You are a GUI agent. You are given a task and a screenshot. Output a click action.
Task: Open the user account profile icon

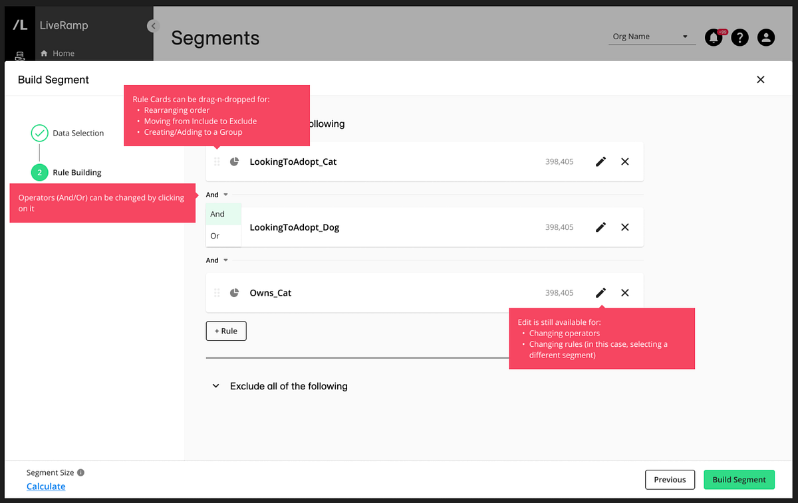(766, 37)
